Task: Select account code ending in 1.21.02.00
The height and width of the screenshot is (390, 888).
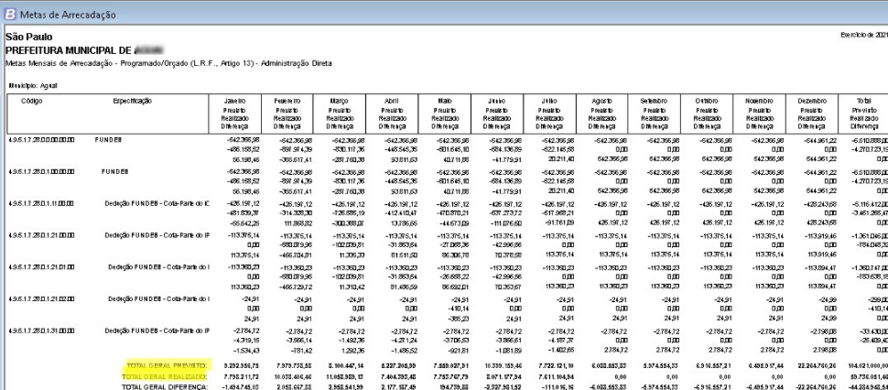Action: 39,298
